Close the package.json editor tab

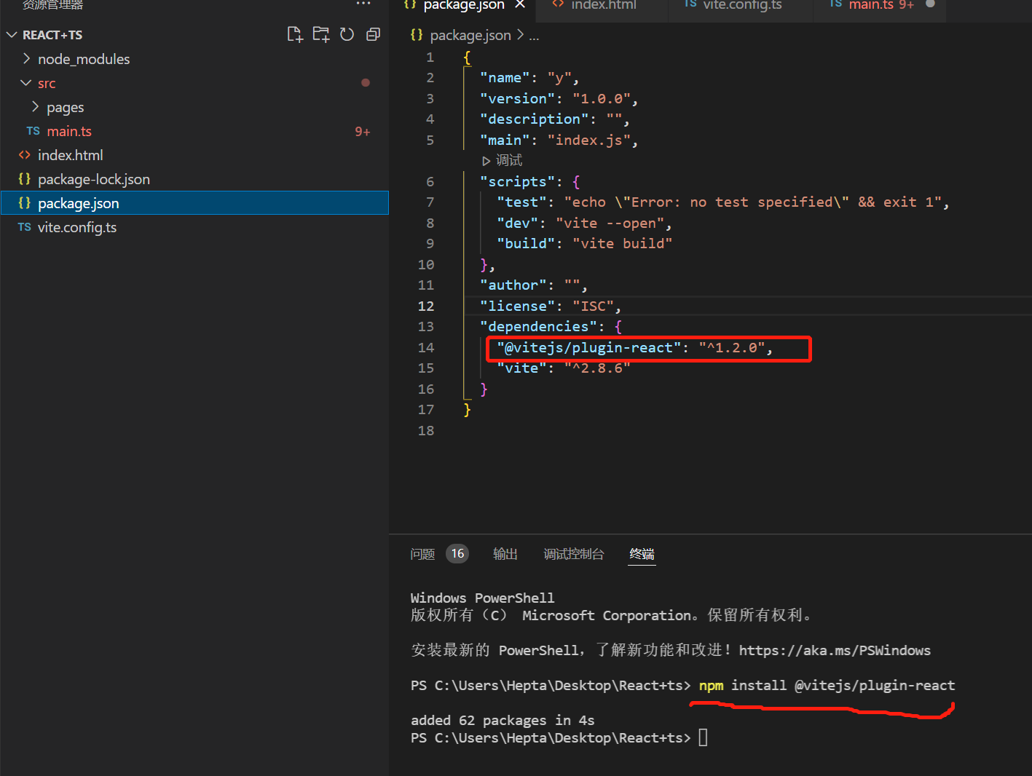(520, 4)
